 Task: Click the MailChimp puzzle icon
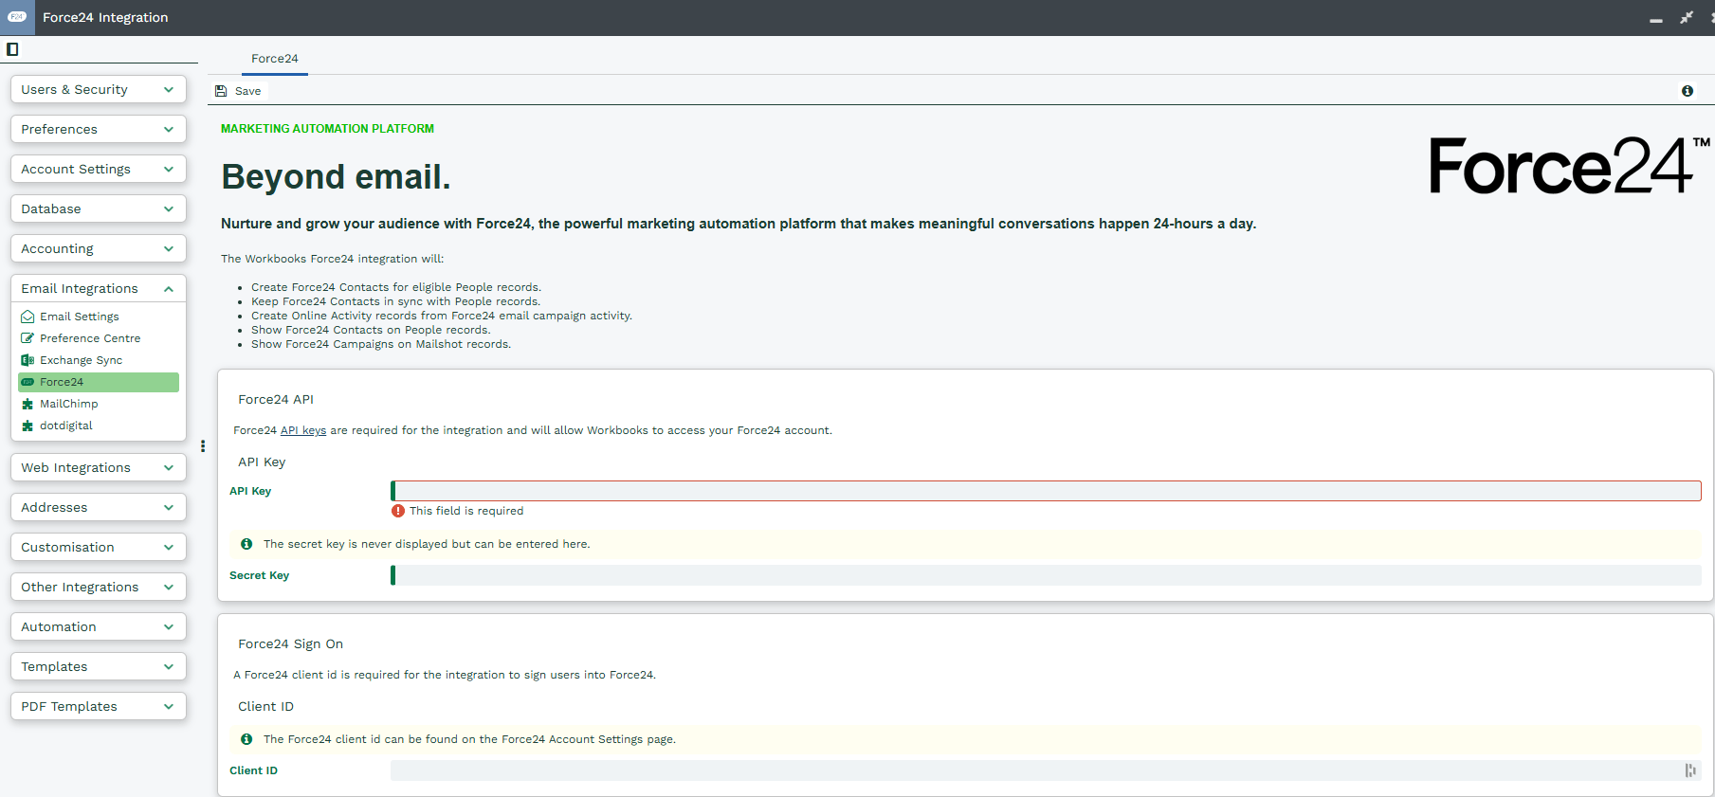click(27, 404)
